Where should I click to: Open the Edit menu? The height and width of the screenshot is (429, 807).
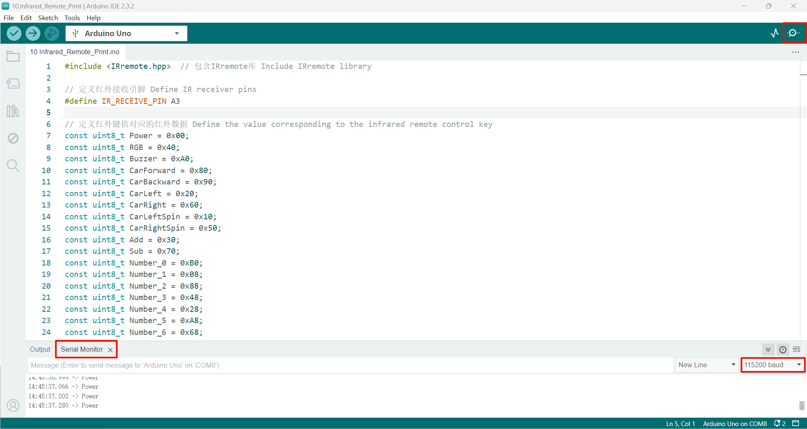point(26,18)
